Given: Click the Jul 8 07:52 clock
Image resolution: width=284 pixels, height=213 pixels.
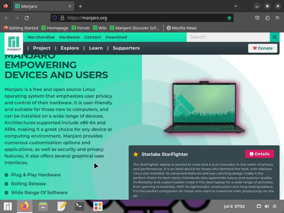Looking at the screenshot, I should [x=234, y=206].
